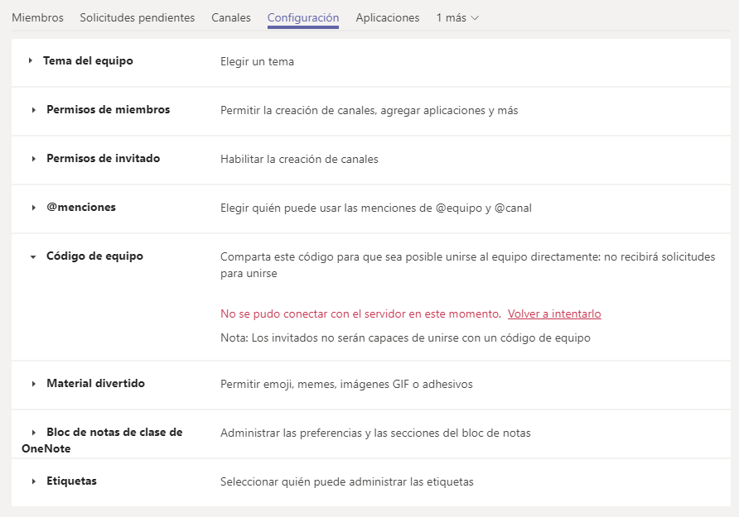
Task: Click 'Bloc de notas de clase de OneNote' heading
Action: [102, 440]
